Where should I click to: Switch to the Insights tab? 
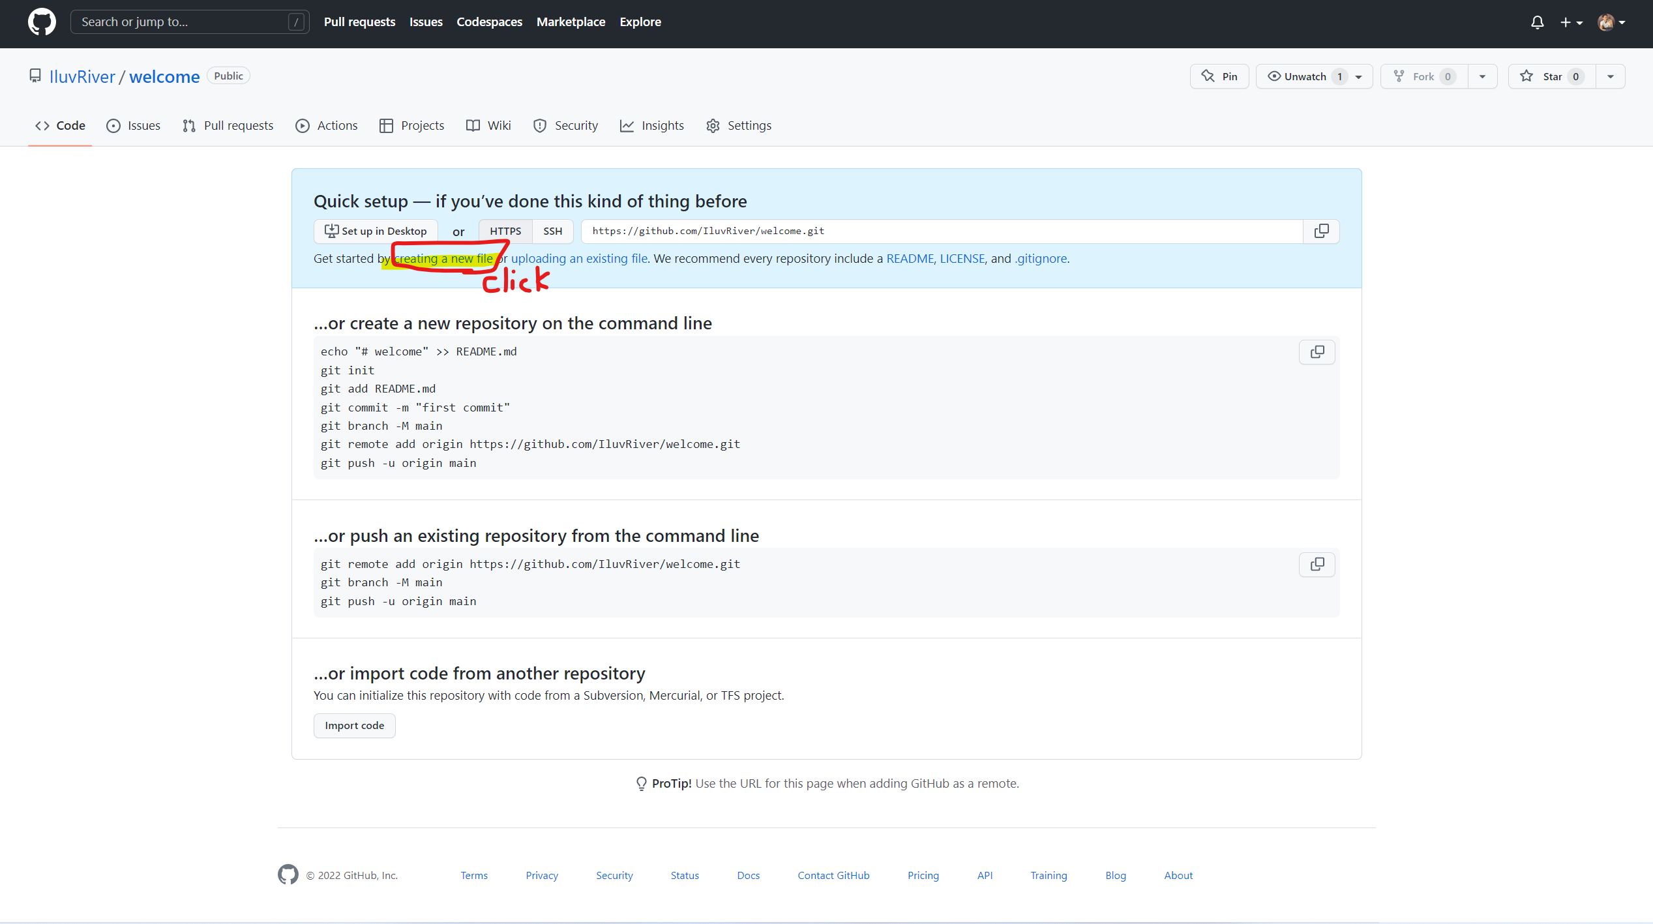(651, 126)
